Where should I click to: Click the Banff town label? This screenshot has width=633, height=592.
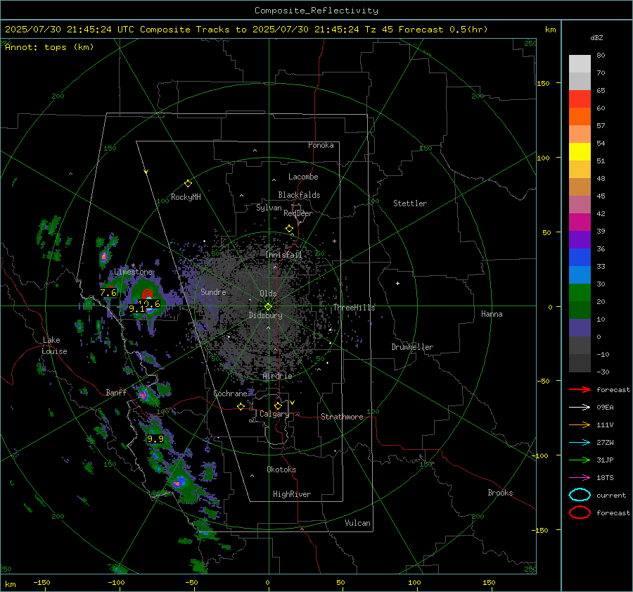click(116, 393)
